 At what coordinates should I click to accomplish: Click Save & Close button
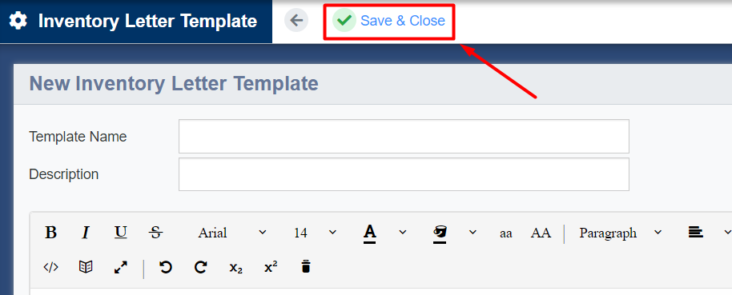click(x=389, y=21)
